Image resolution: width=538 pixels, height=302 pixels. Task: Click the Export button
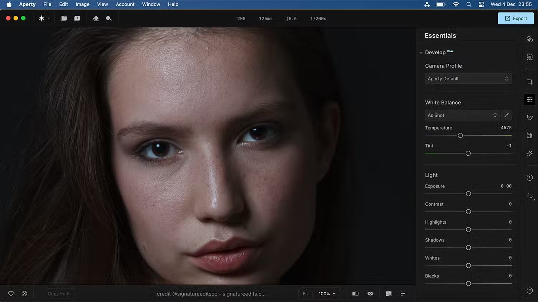point(515,18)
